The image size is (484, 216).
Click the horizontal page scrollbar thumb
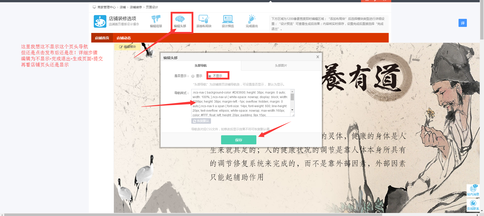(x=193, y=214)
